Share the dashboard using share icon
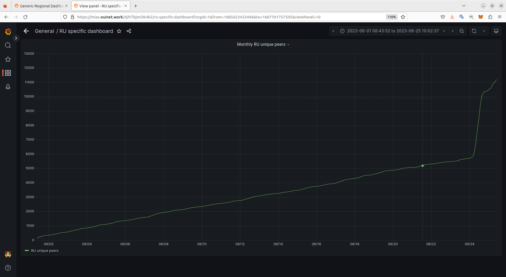This screenshot has width=506, height=277. pos(129,31)
